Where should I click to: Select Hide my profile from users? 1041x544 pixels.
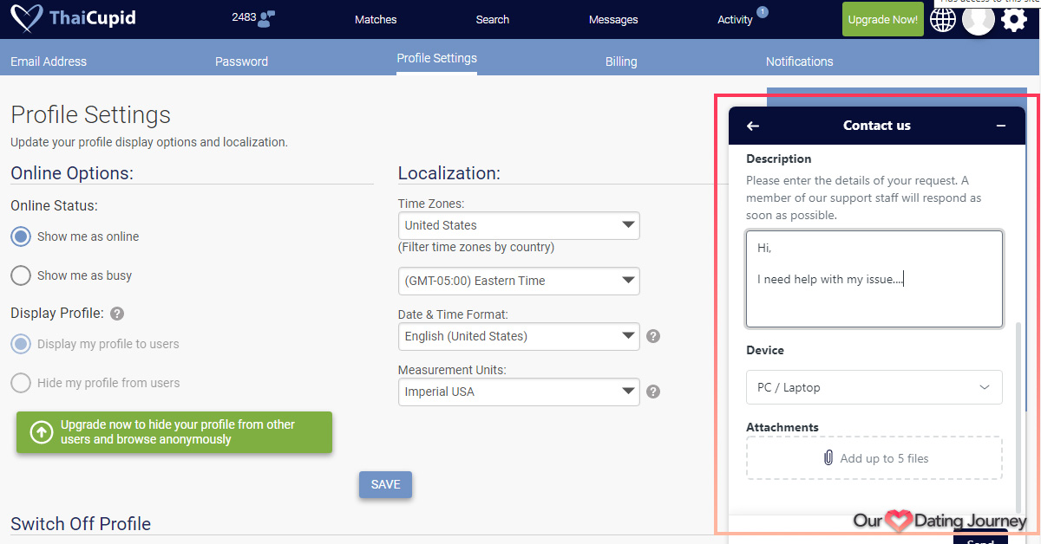click(x=21, y=383)
